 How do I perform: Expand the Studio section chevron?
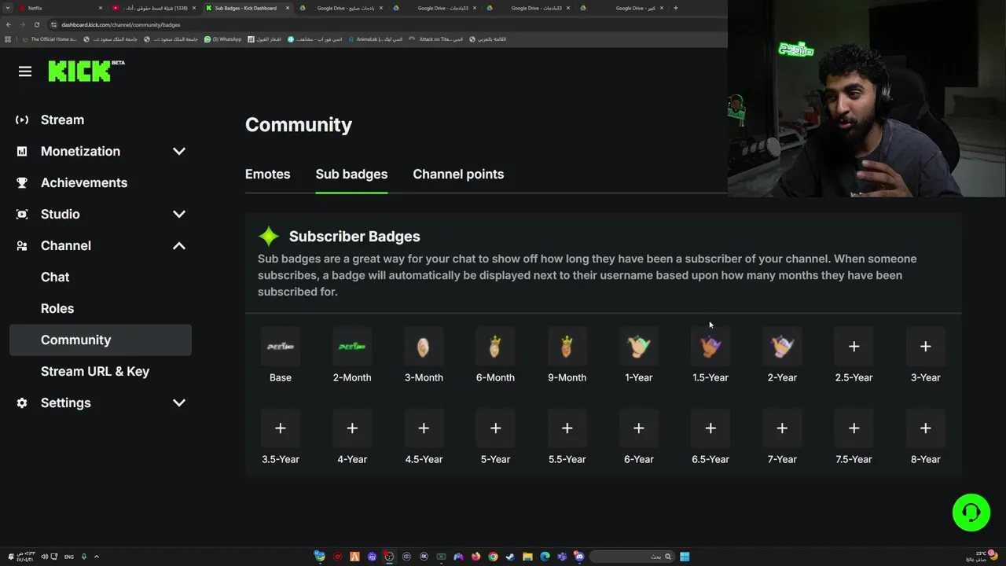click(x=179, y=214)
